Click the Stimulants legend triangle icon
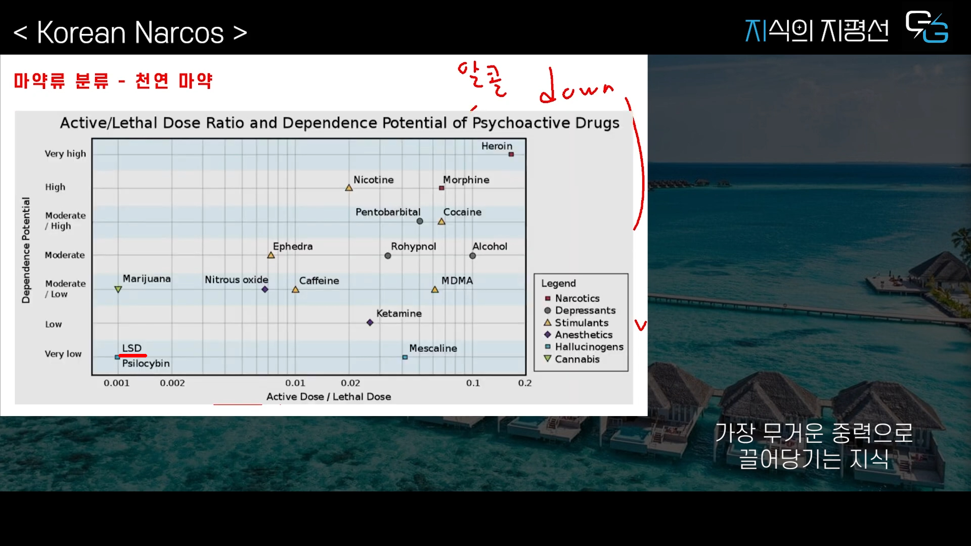This screenshot has height=546, width=971. [x=548, y=323]
